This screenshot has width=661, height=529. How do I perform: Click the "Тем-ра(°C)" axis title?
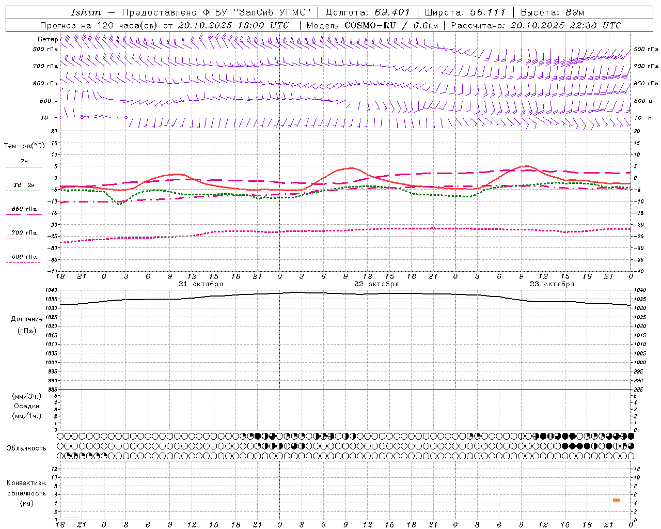coord(24,146)
